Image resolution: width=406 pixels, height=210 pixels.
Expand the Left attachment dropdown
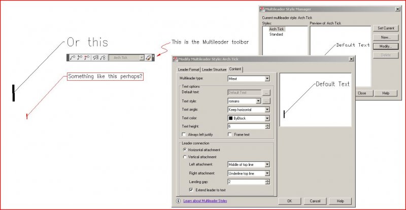click(267, 165)
